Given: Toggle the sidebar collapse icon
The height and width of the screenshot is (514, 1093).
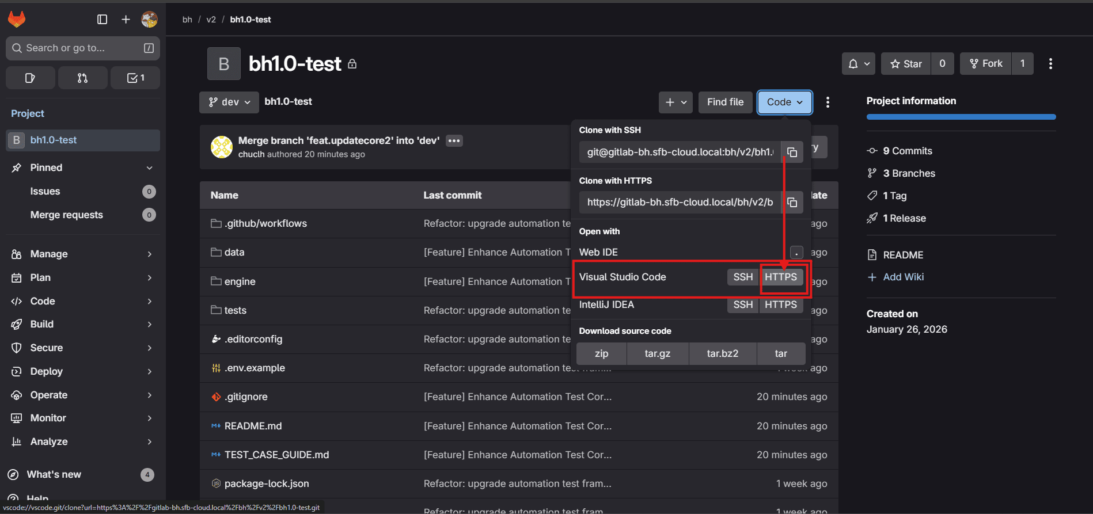Looking at the screenshot, I should [x=103, y=20].
